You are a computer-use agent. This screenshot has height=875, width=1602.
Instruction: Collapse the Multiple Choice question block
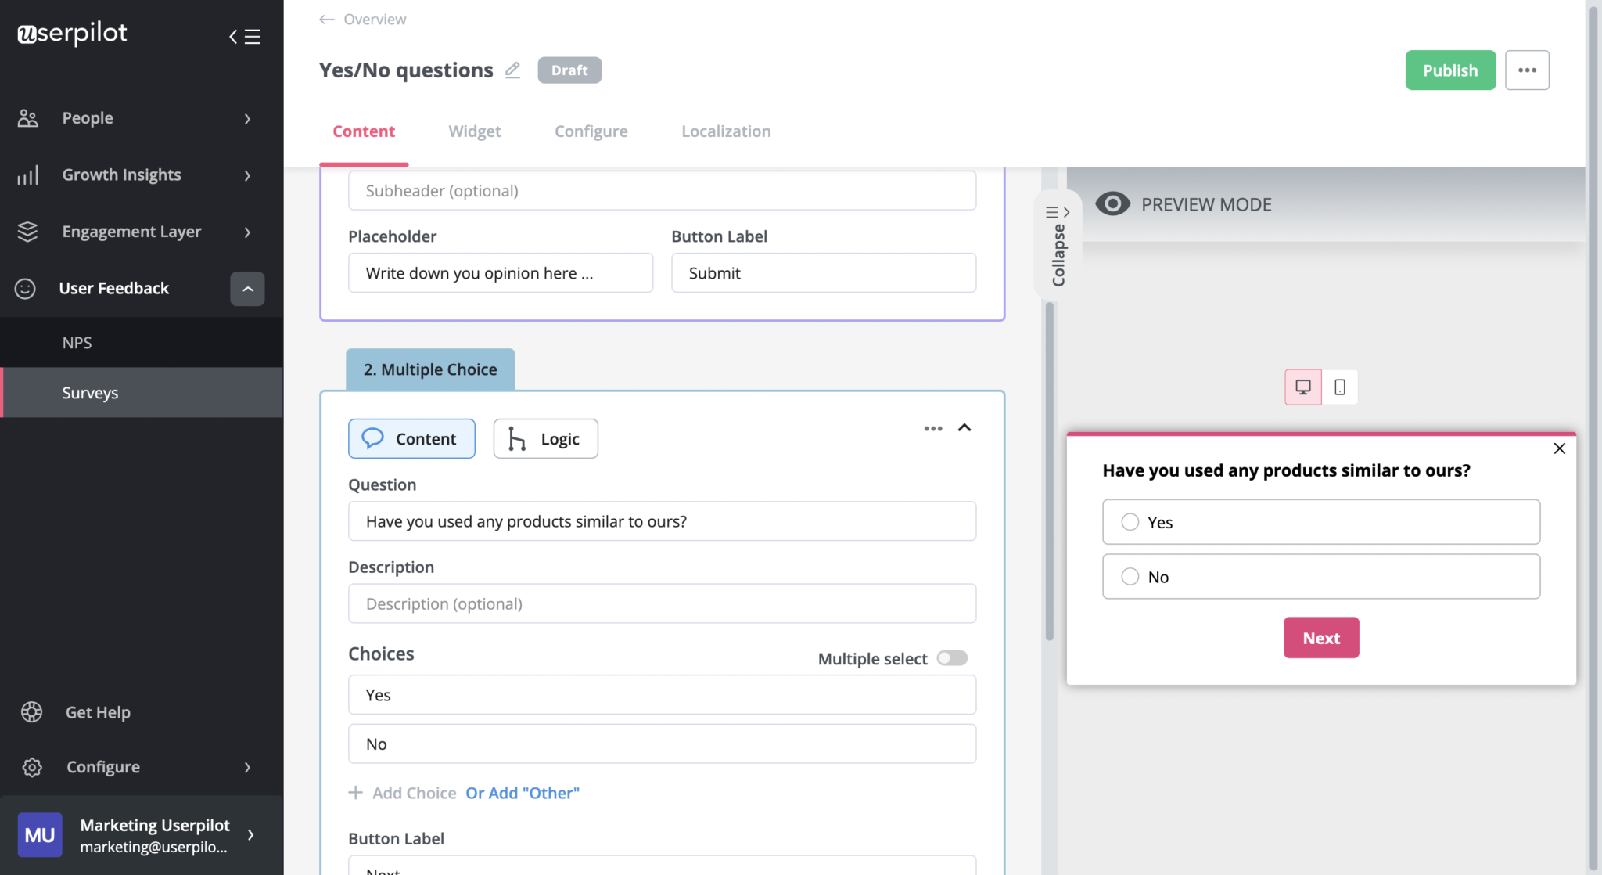tap(964, 428)
